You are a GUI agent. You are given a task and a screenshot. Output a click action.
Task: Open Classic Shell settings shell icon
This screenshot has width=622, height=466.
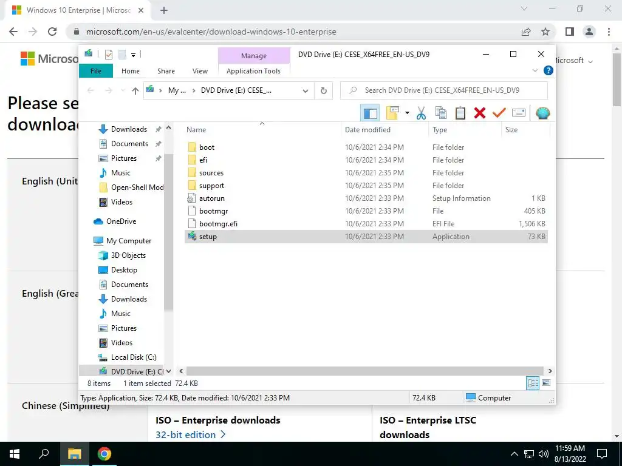(x=542, y=113)
